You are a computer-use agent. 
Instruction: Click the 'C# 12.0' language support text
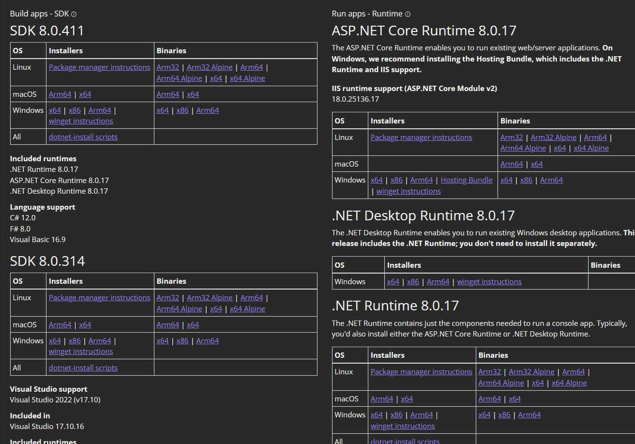[x=23, y=218]
